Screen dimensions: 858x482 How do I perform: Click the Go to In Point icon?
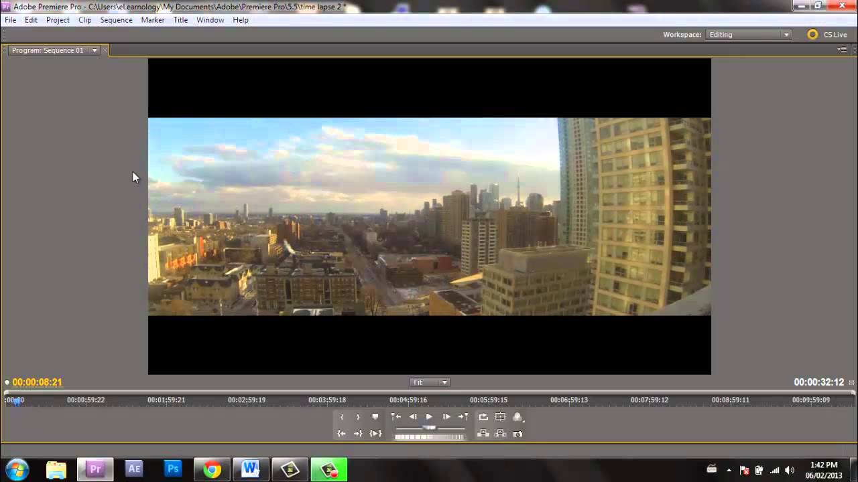point(342,434)
